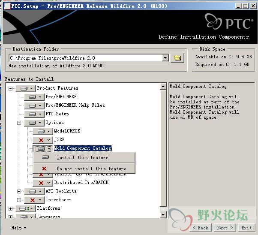Collapse the Options tree node
The width and height of the screenshot is (258, 235).
[19, 123]
